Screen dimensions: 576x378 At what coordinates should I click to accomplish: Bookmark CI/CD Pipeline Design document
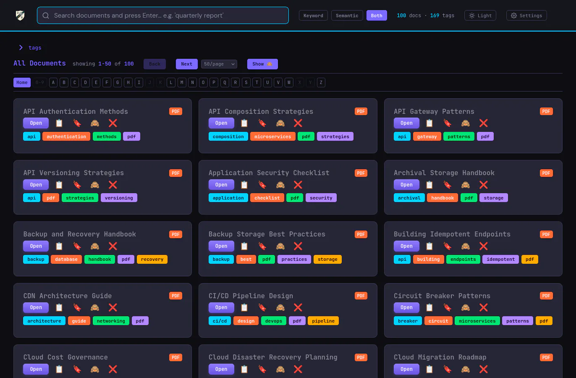262,307
